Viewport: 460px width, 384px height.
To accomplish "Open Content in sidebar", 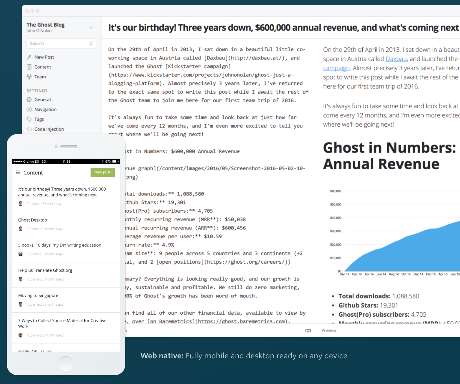I will pyautogui.click(x=43, y=67).
